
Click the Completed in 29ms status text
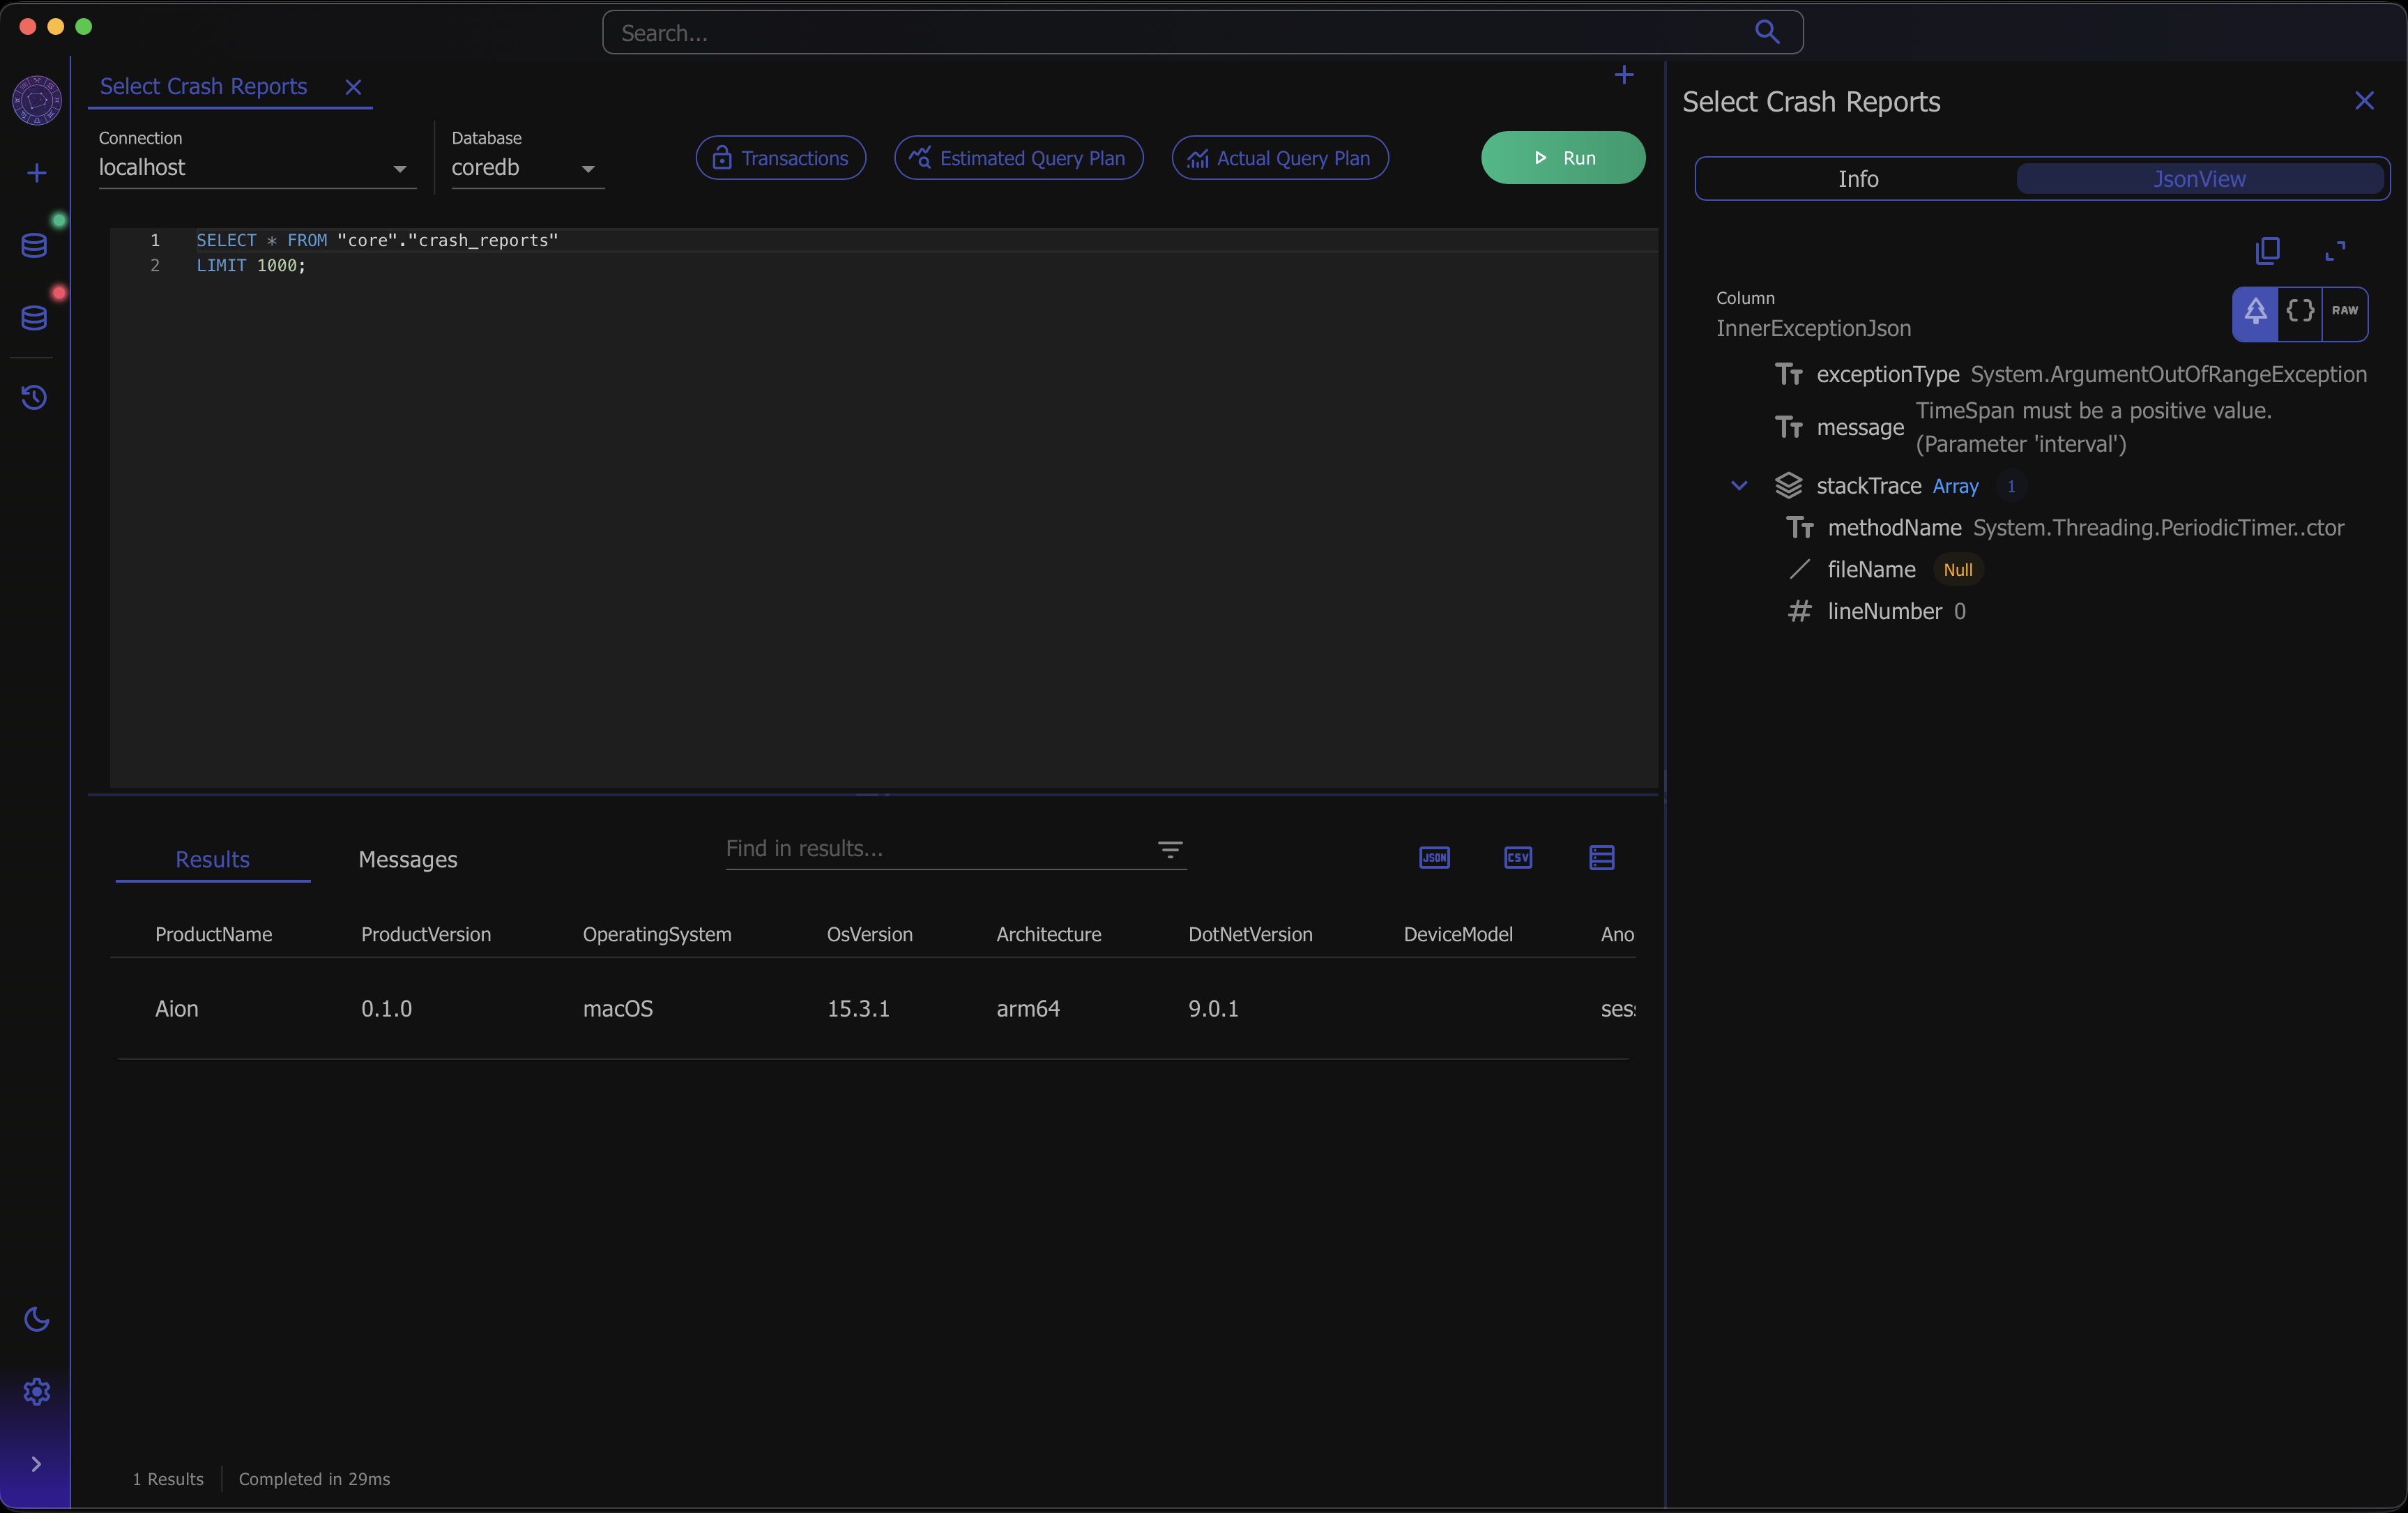coord(314,1479)
